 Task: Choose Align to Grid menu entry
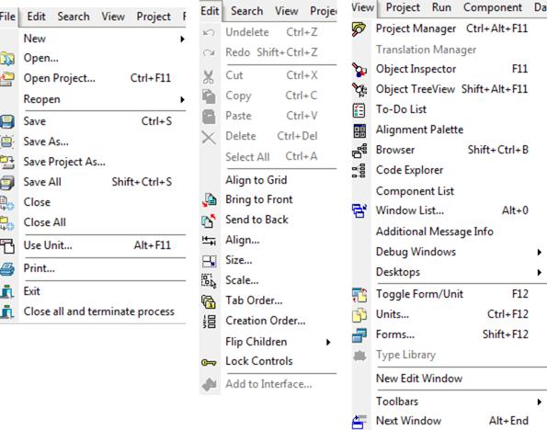256,180
